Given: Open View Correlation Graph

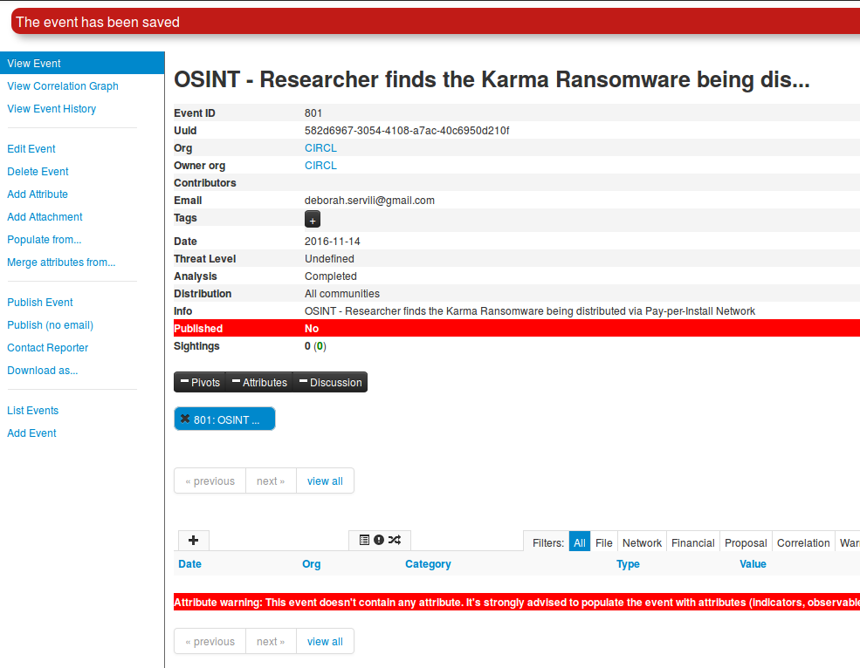Looking at the screenshot, I should (63, 86).
